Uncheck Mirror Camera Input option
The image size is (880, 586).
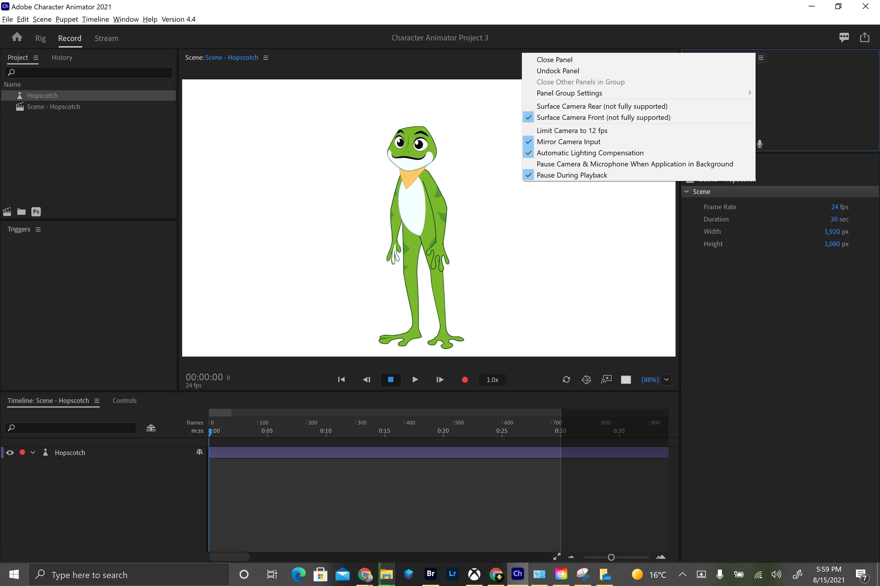point(568,142)
